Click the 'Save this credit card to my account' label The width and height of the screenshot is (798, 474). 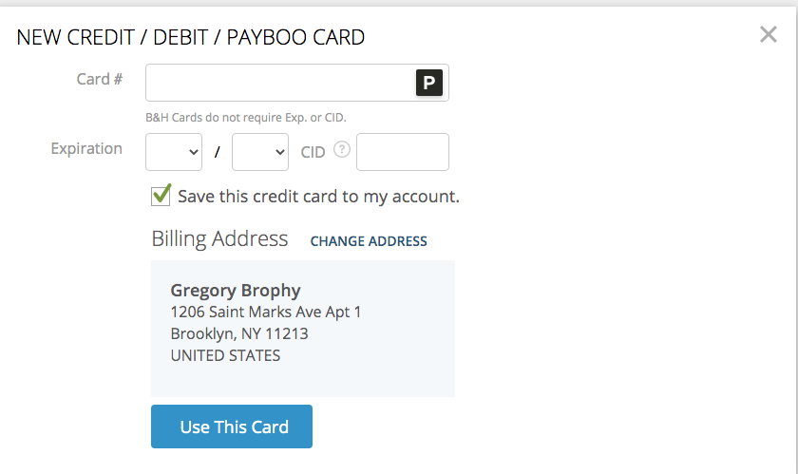pos(318,197)
